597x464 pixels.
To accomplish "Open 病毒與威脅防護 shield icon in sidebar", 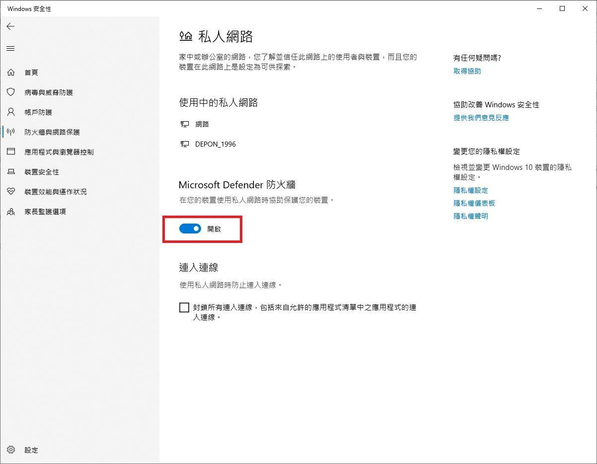I will point(10,92).
